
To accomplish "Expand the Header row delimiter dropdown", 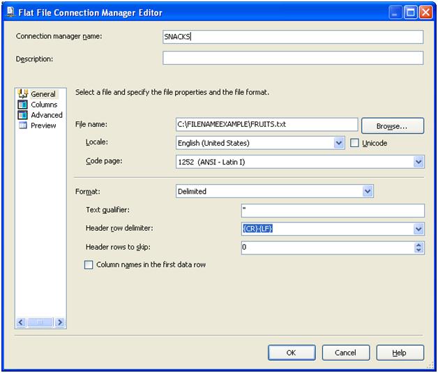I will click(418, 229).
